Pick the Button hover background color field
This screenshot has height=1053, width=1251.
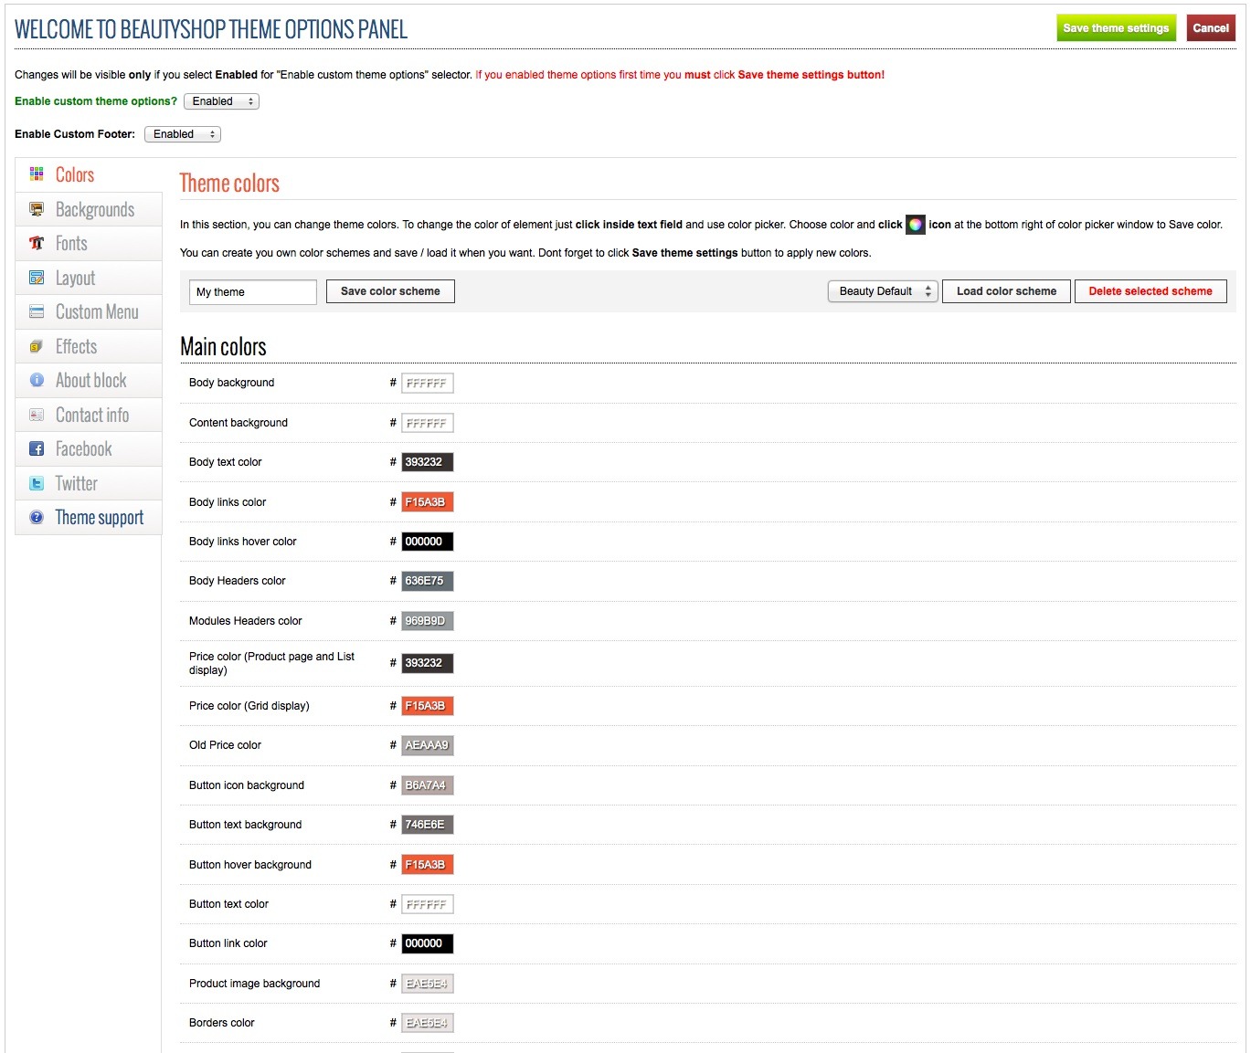pos(428,865)
